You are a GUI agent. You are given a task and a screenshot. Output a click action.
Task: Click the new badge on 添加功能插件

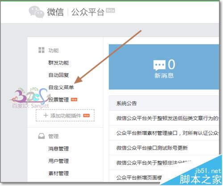tap(86, 115)
